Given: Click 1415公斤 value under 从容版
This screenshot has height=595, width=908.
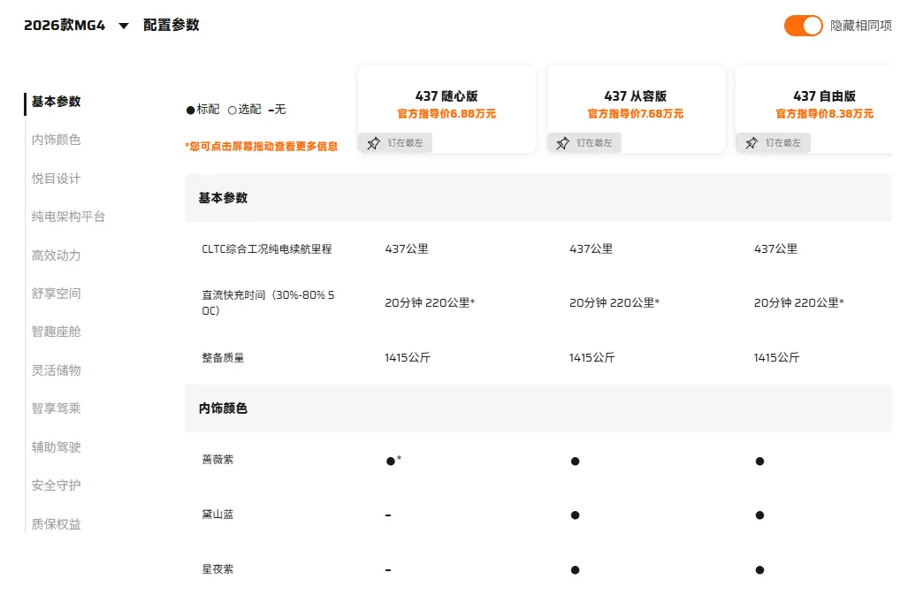Looking at the screenshot, I should [591, 358].
